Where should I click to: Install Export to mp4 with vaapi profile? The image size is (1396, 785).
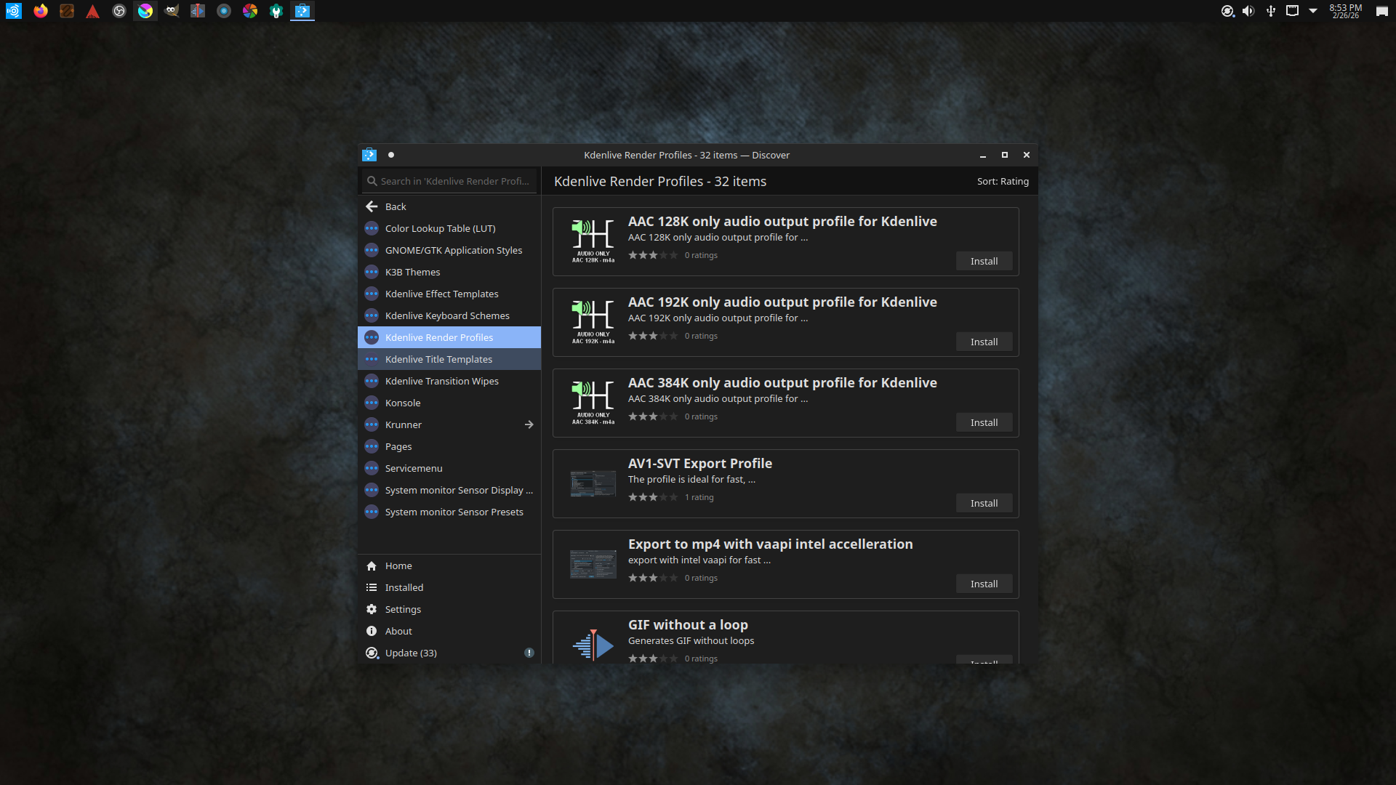(x=984, y=584)
